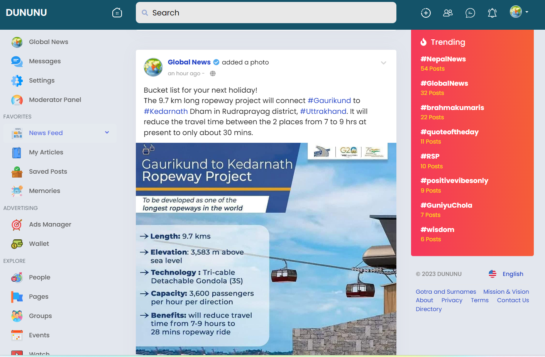Open the Terms footer link

coord(480,300)
